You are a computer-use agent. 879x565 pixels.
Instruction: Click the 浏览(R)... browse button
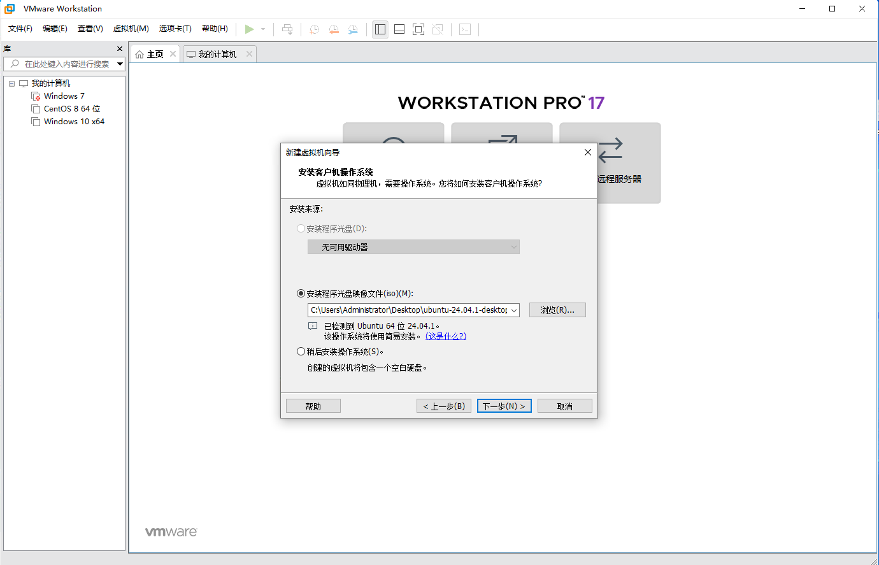coord(557,310)
